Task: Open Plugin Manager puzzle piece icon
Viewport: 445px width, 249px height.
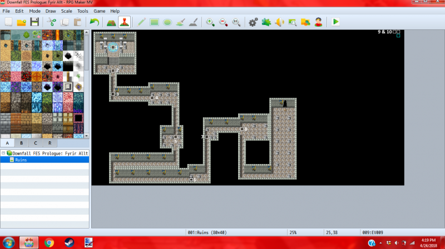Action: 266,22
